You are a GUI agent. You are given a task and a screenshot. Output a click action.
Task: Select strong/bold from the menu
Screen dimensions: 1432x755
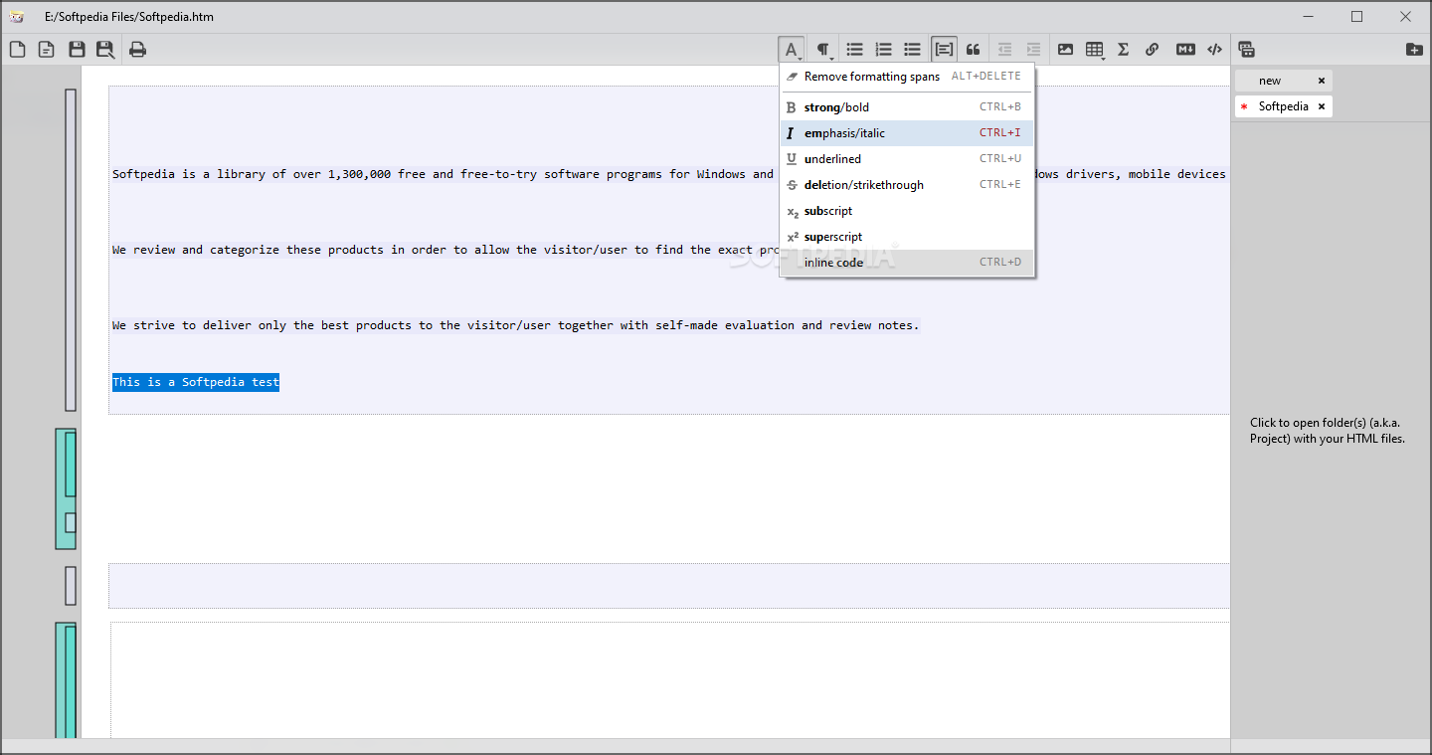pyautogui.click(x=907, y=106)
